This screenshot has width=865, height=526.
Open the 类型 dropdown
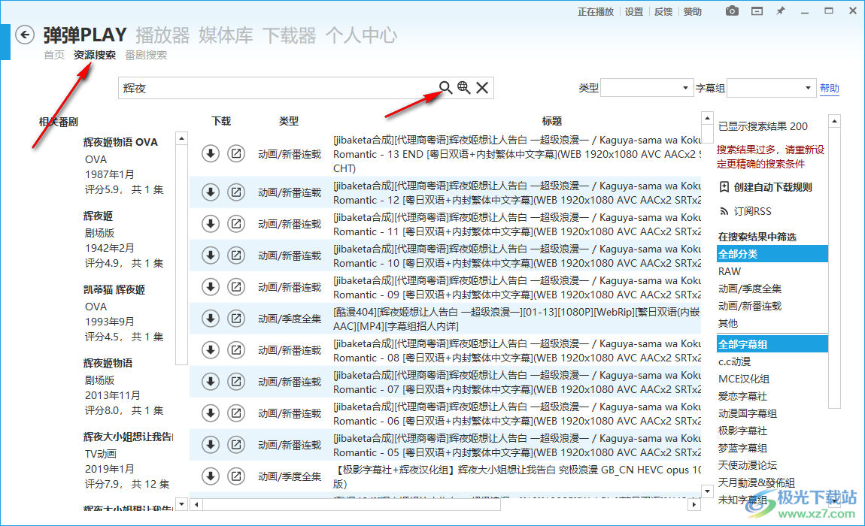(x=647, y=88)
